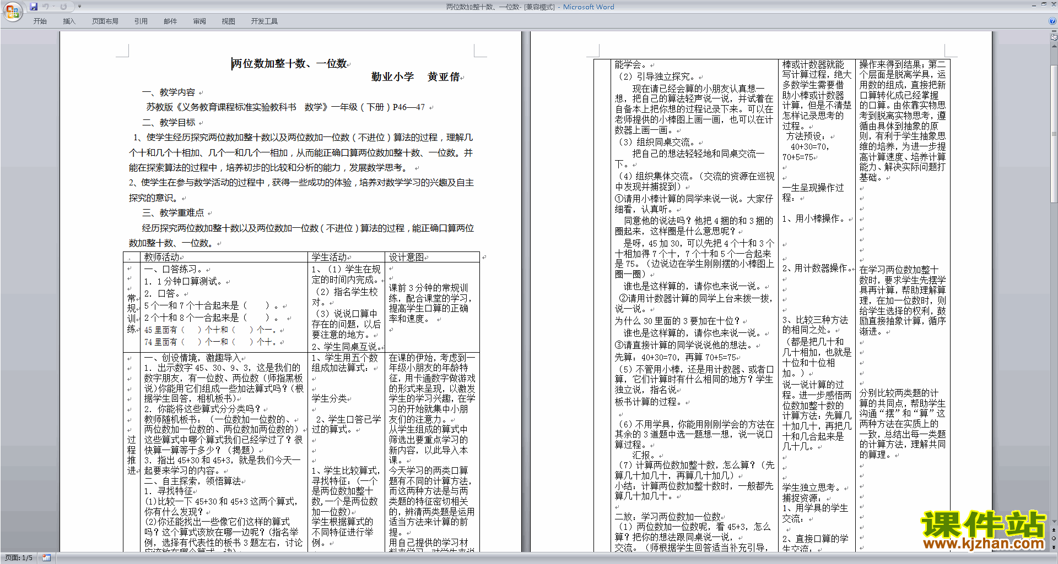Click the line 方法预设： on page two
The image size is (1058, 564).
(806, 136)
